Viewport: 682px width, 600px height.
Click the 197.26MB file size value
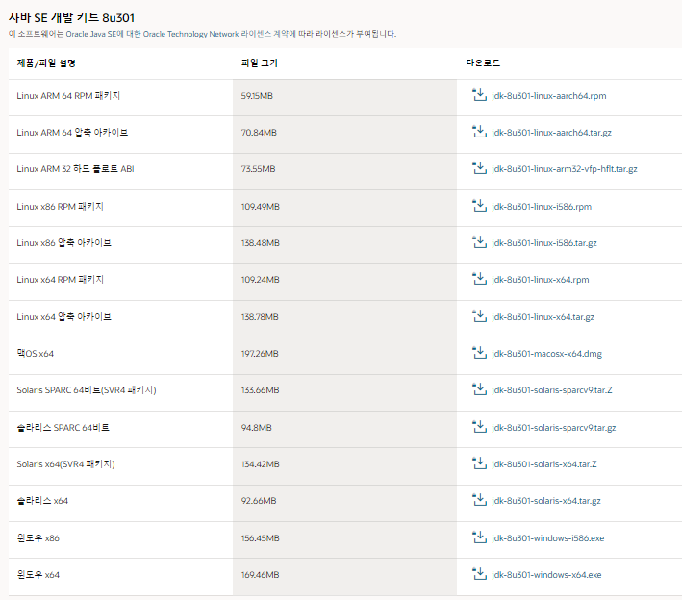click(260, 354)
